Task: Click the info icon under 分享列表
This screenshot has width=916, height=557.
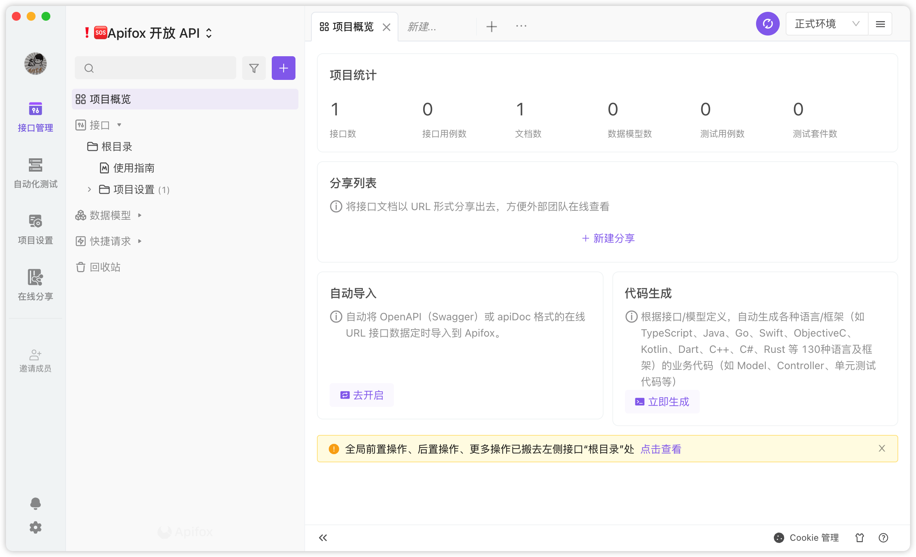Action: coord(336,206)
